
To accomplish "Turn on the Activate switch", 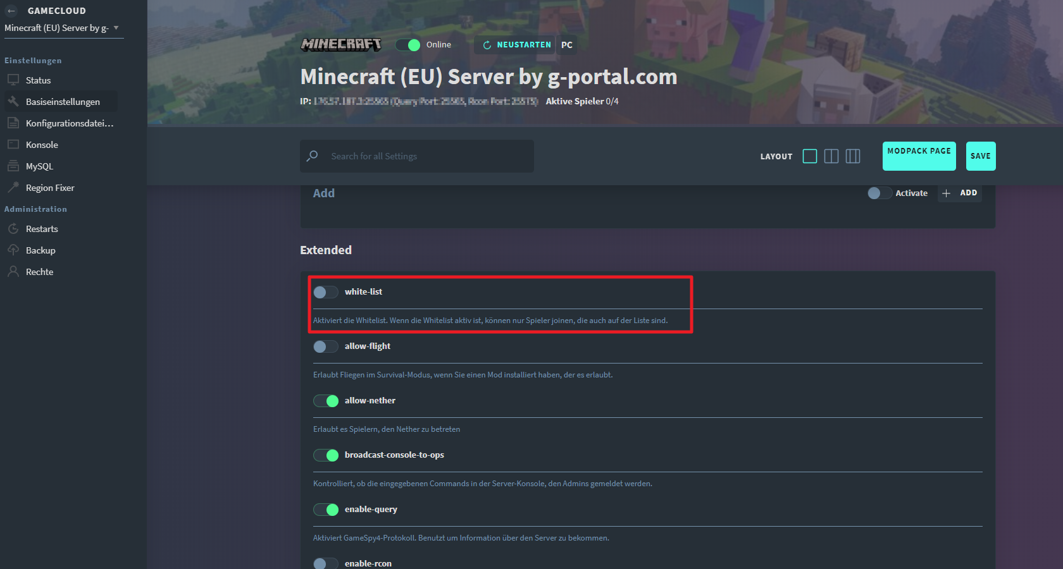I will click(x=879, y=193).
